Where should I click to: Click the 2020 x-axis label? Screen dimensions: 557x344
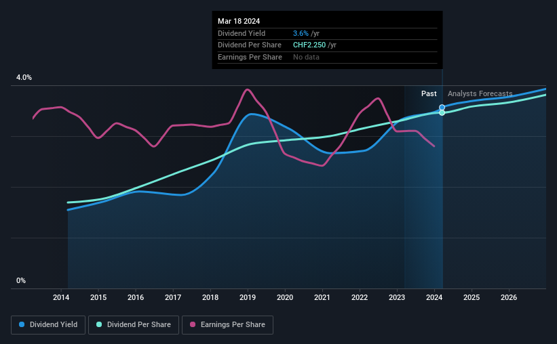[x=285, y=297]
